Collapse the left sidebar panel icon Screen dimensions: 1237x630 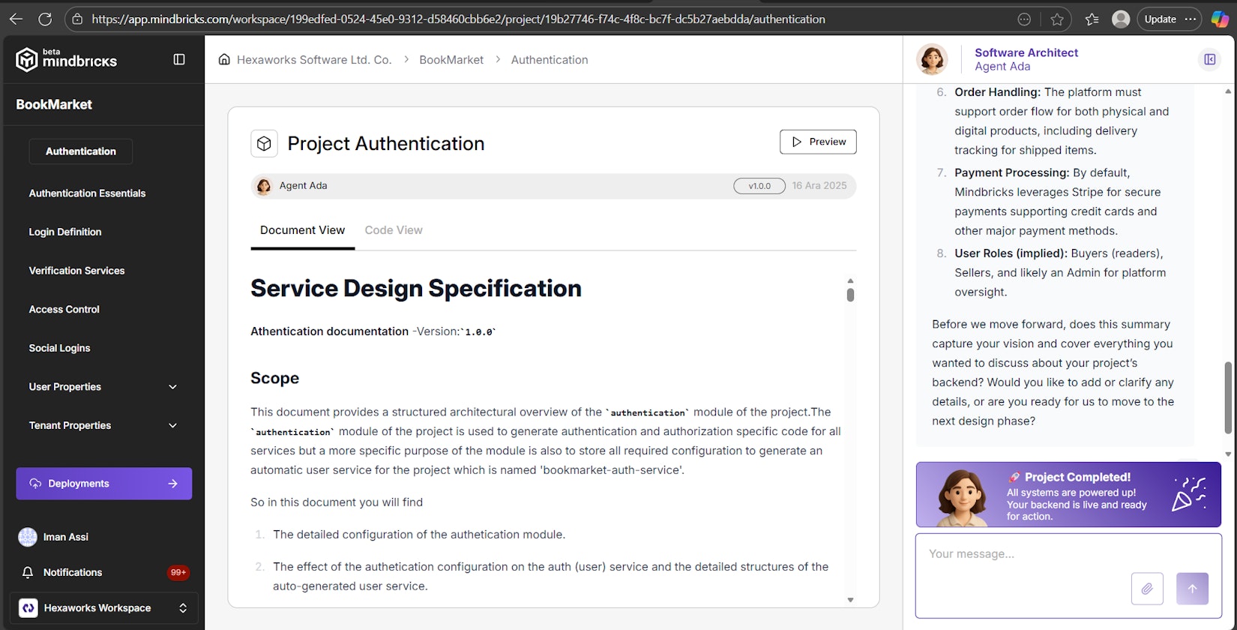tap(179, 59)
